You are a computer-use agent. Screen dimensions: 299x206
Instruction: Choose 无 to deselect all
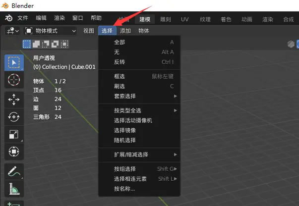click(x=139, y=52)
